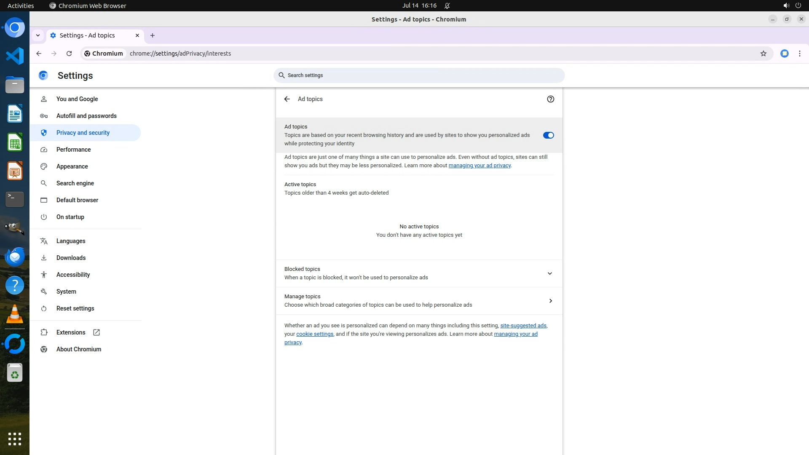The height and width of the screenshot is (455, 809).
Task: Expand the Blocked topics section
Action: click(x=549, y=273)
